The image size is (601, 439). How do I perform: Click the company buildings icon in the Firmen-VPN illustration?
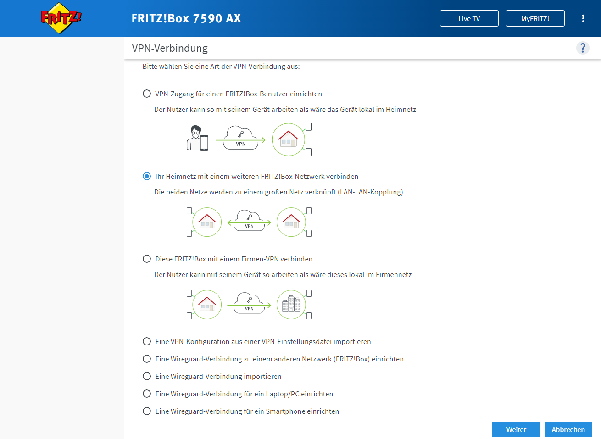(291, 304)
